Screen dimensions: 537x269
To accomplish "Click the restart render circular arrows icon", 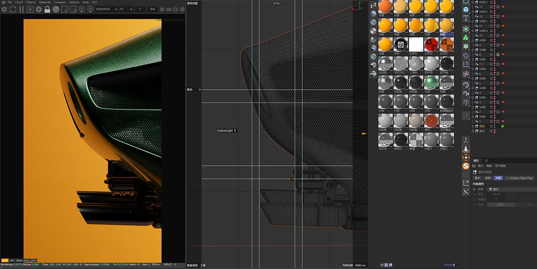I will [x=13, y=9].
